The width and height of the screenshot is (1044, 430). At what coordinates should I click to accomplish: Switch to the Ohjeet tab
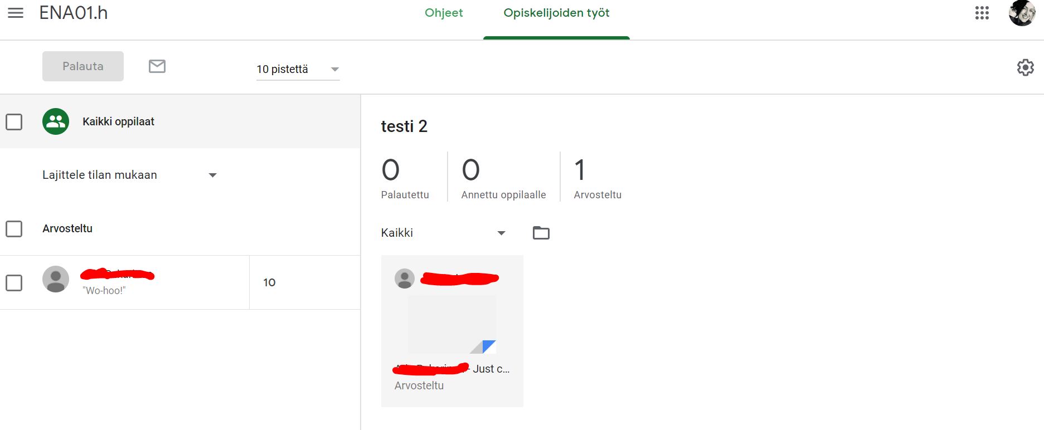pyautogui.click(x=444, y=13)
